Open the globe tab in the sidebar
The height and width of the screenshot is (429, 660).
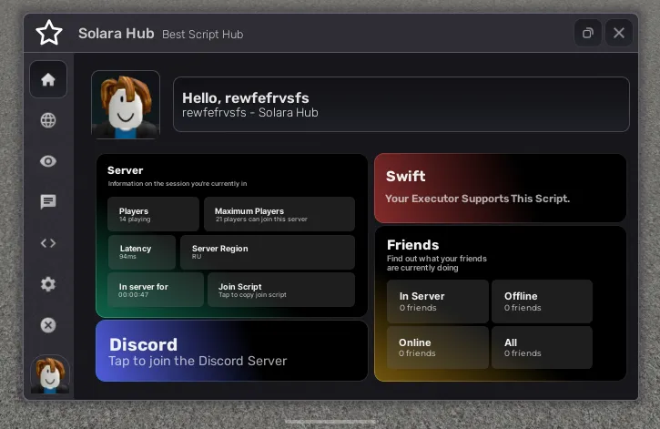coord(48,120)
